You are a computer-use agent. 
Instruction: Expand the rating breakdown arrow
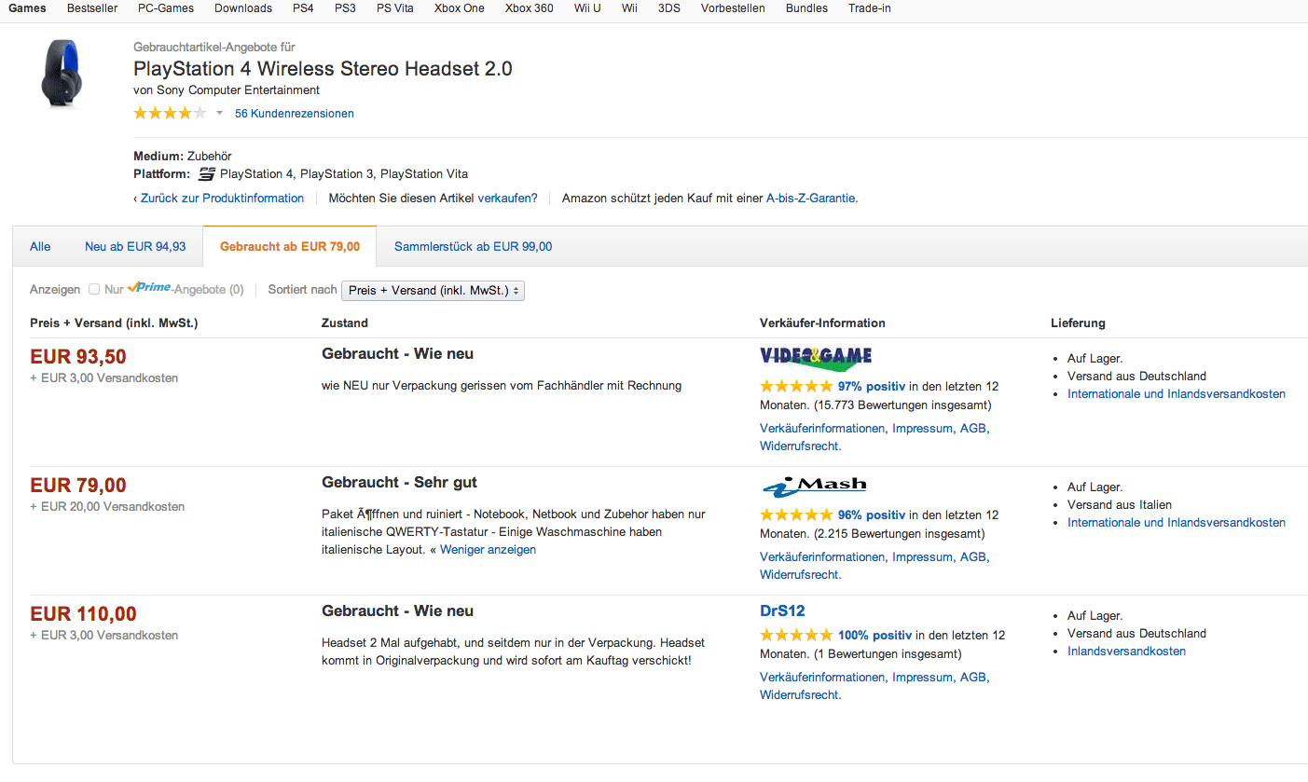click(220, 114)
